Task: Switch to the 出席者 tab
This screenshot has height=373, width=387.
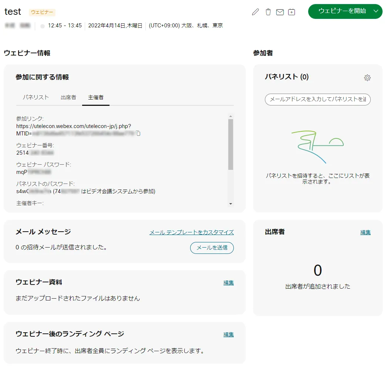Action: 68,97
